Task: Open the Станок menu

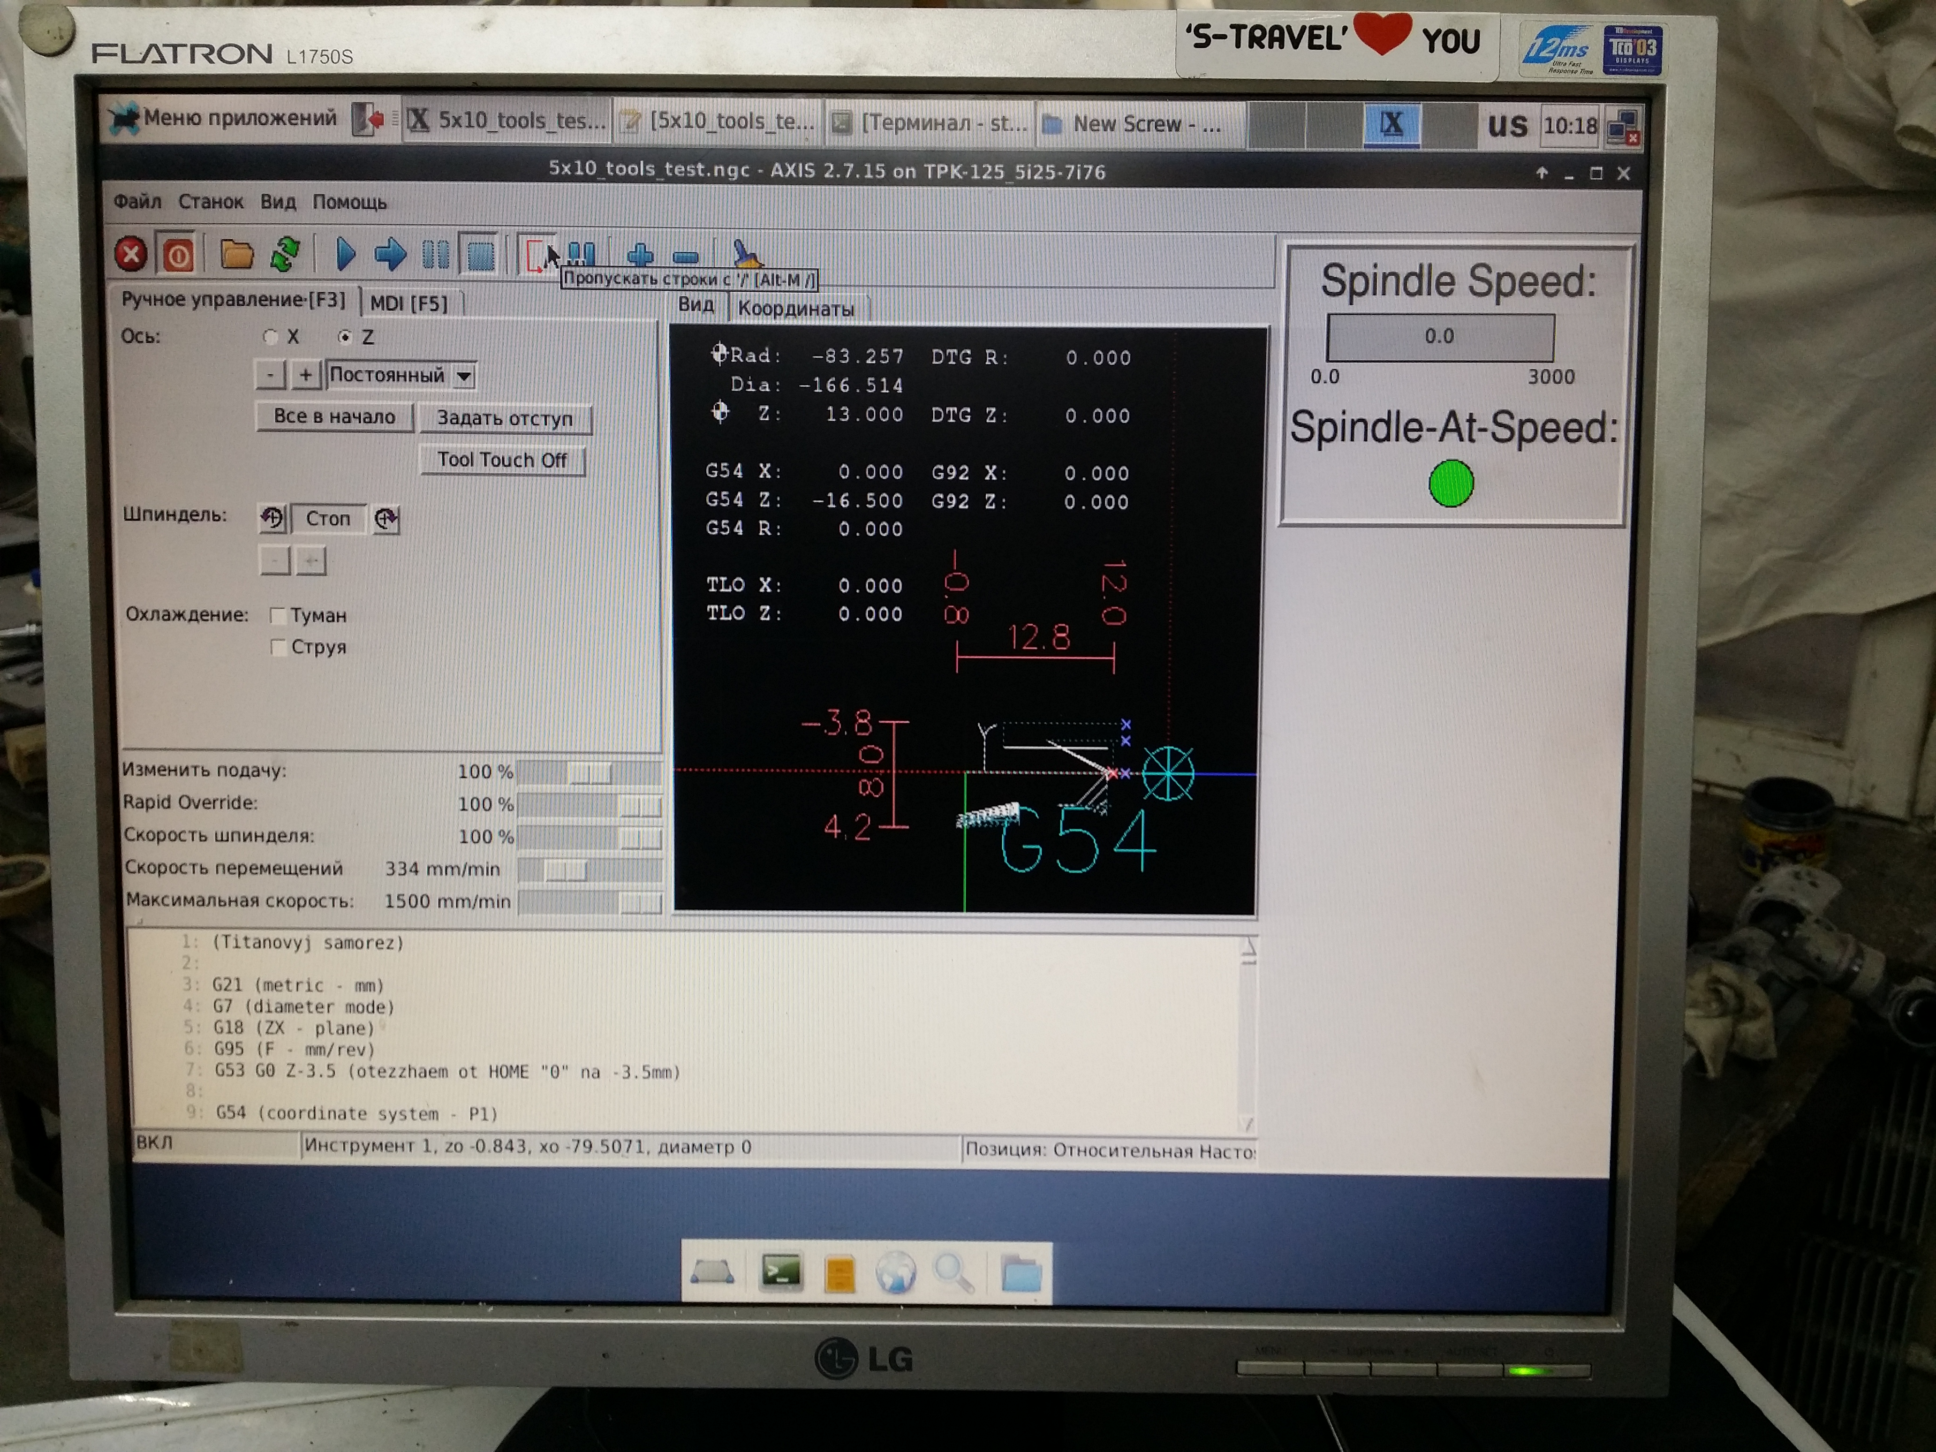Action: 210,202
